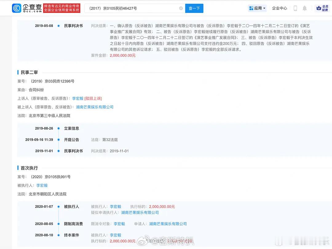The image size is (332, 249).
Task: Click the 查一下 search button
Action: coord(194,8)
